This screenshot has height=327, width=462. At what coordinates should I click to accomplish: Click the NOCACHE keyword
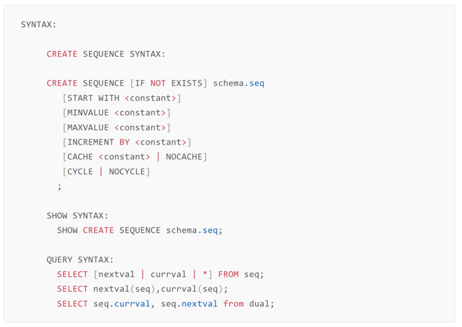(184, 157)
